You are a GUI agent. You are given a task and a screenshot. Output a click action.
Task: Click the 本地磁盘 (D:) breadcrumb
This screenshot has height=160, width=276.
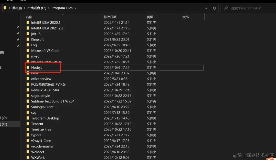point(37,8)
